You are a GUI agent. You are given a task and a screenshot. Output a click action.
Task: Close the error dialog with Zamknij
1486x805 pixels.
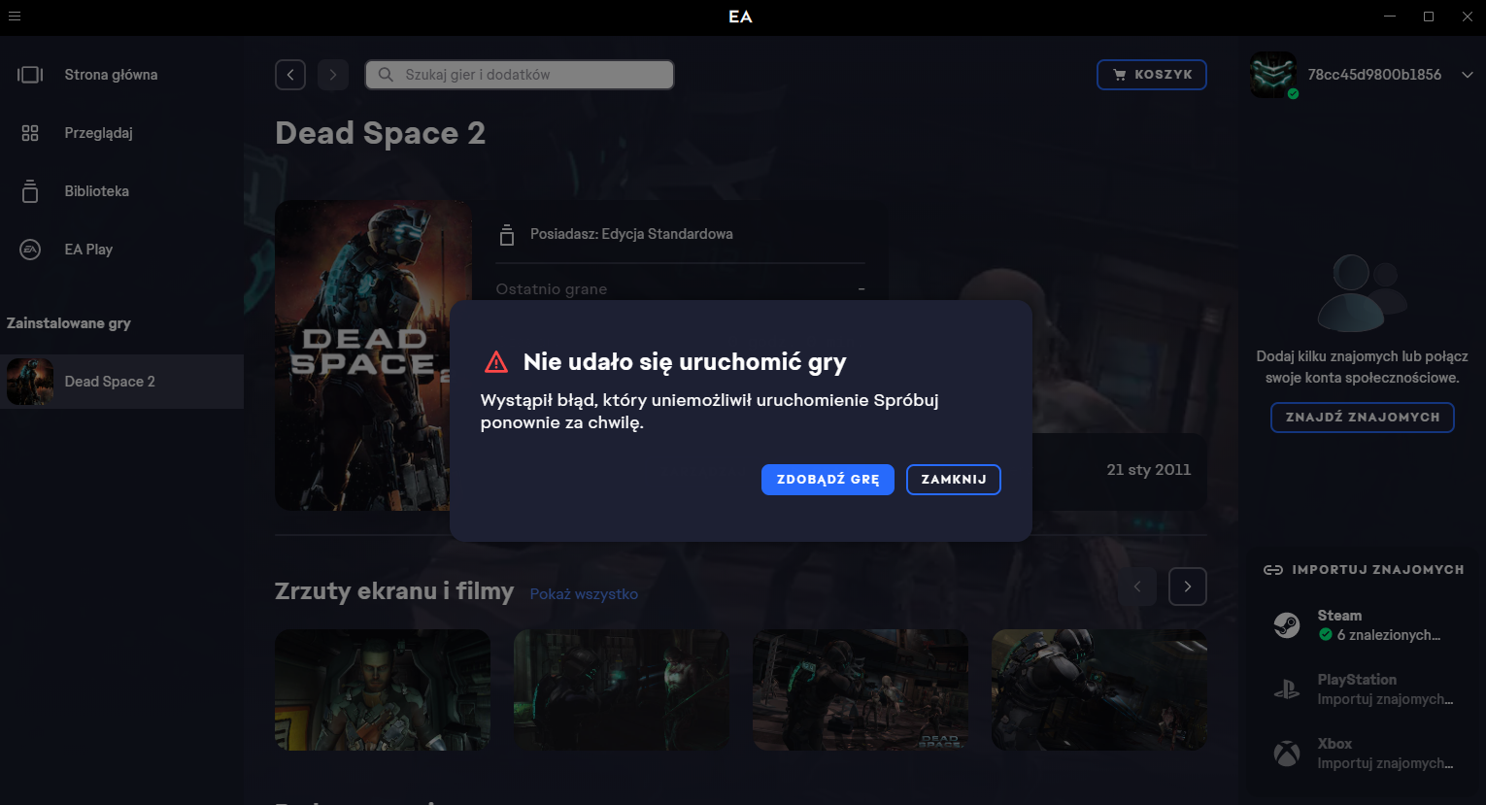tap(954, 480)
